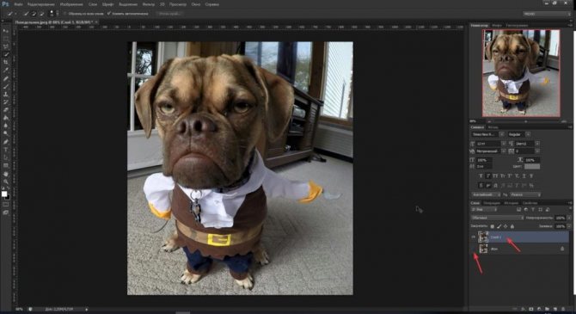Image resolution: width=576 pixels, height=314 pixels.
Task: Open the Изображение menu
Action: click(71, 4)
